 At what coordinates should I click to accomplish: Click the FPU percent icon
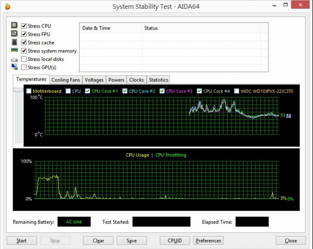pyautogui.click(x=14, y=34)
